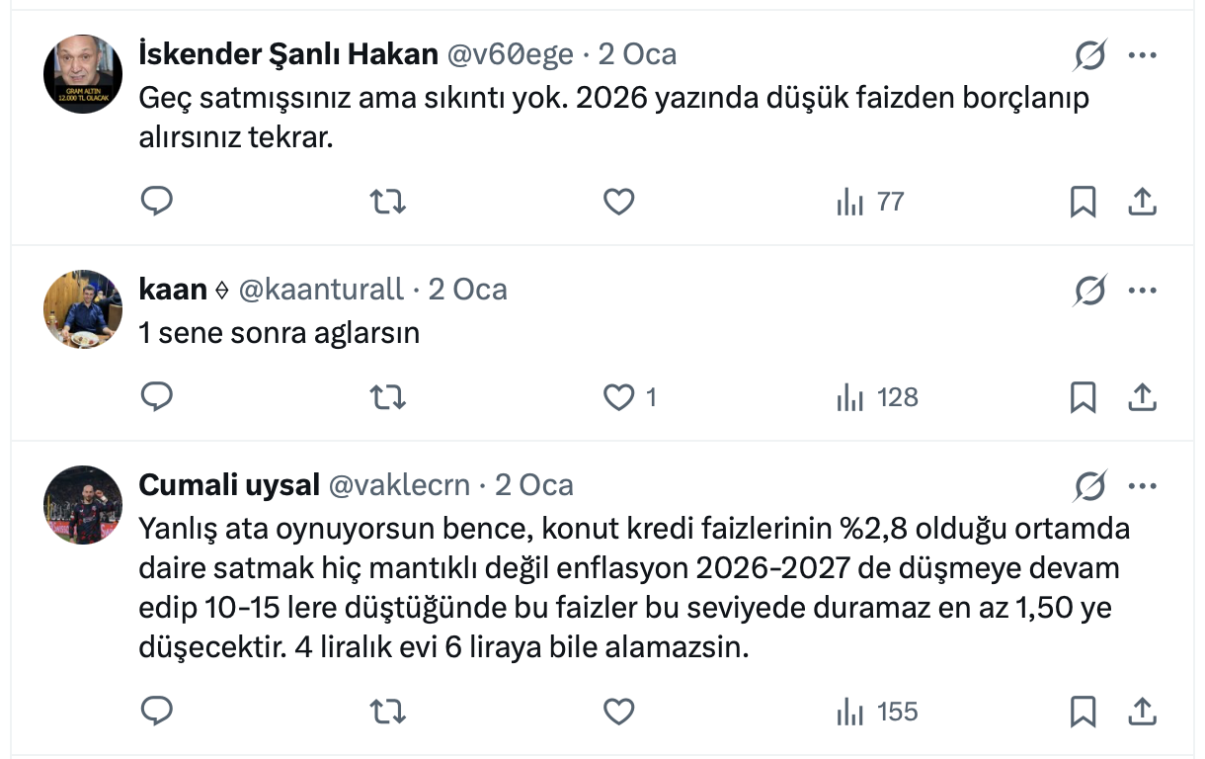View analytics showing 155 views
Screen dimensions: 1205x759
pyautogui.click(x=877, y=712)
